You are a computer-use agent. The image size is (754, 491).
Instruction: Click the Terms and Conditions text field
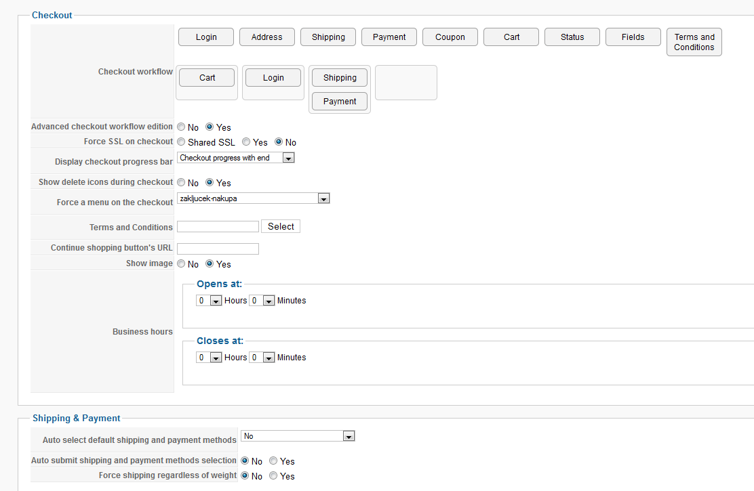pyautogui.click(x=218, y=227)
